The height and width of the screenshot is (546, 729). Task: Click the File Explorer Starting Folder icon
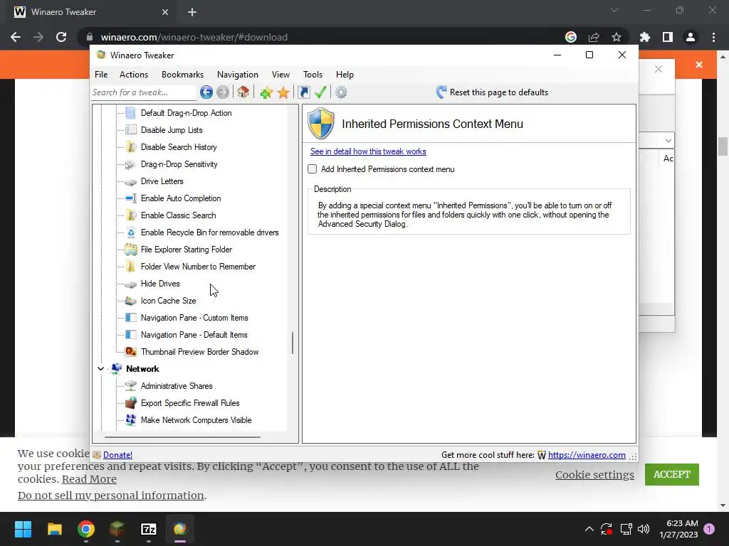131,250
